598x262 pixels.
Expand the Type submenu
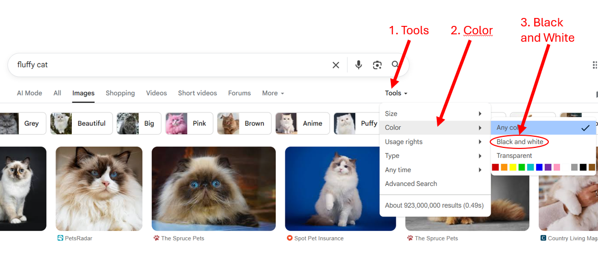[x=435, y=156]
